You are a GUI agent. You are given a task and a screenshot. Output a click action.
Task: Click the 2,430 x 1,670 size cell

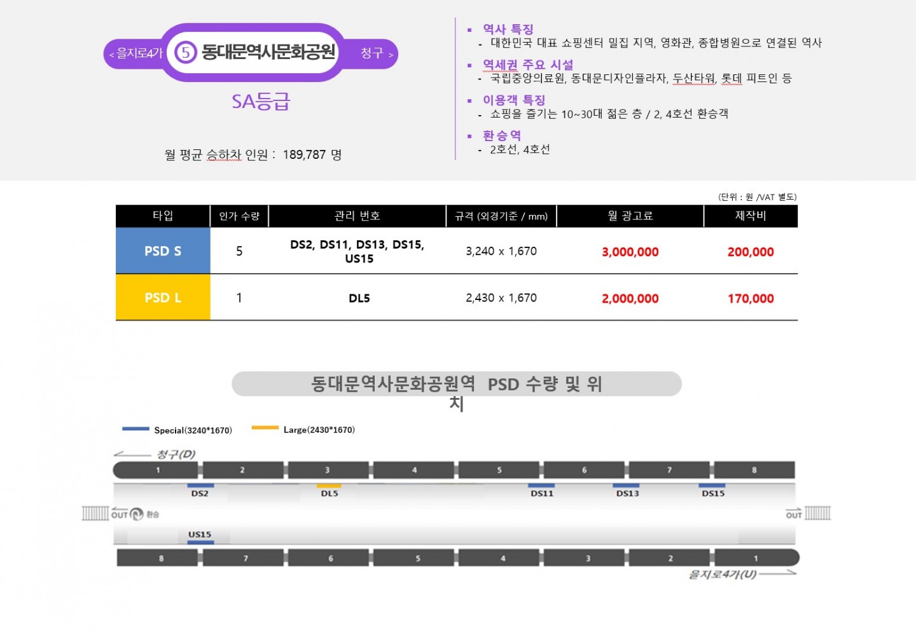click(501, 298)
